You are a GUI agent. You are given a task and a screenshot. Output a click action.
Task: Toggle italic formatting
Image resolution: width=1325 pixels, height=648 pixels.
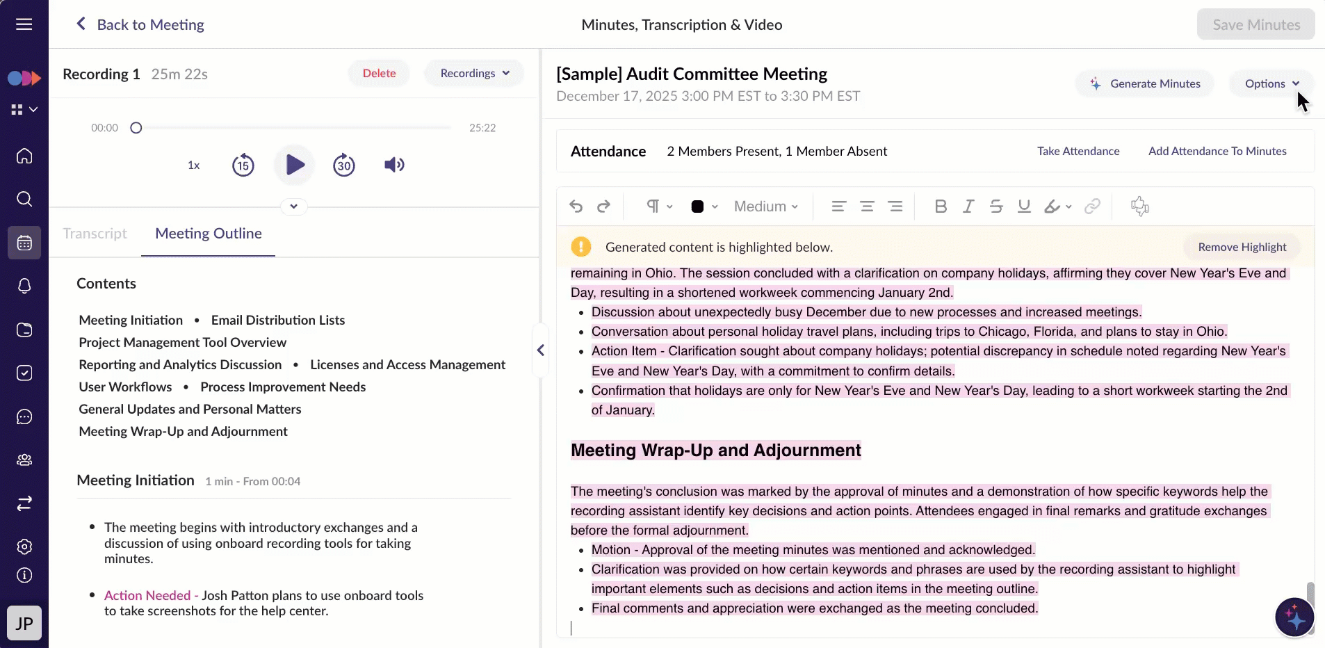coord(968,206)
